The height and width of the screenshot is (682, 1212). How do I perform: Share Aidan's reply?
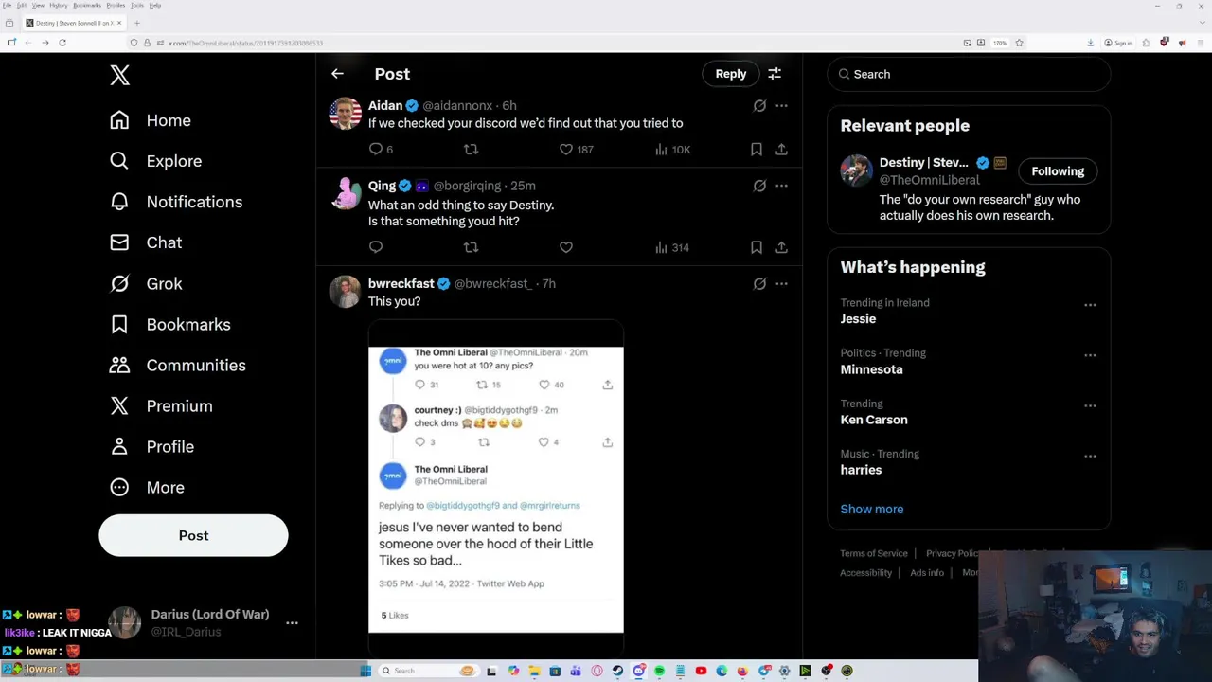pos(781,149)
